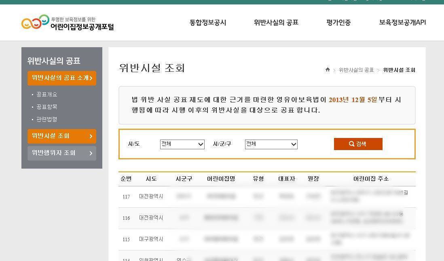Click the 어린이집 주소 column header
Image resolution: width=444 pixels, height=261 pixels.
pos(371,179)
